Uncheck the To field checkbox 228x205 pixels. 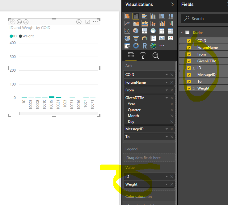(x=189, y=82)
